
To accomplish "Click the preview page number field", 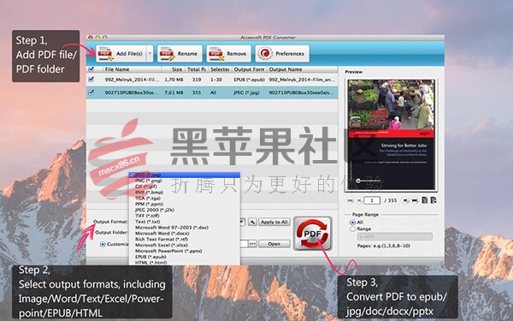I will (372, 200).
